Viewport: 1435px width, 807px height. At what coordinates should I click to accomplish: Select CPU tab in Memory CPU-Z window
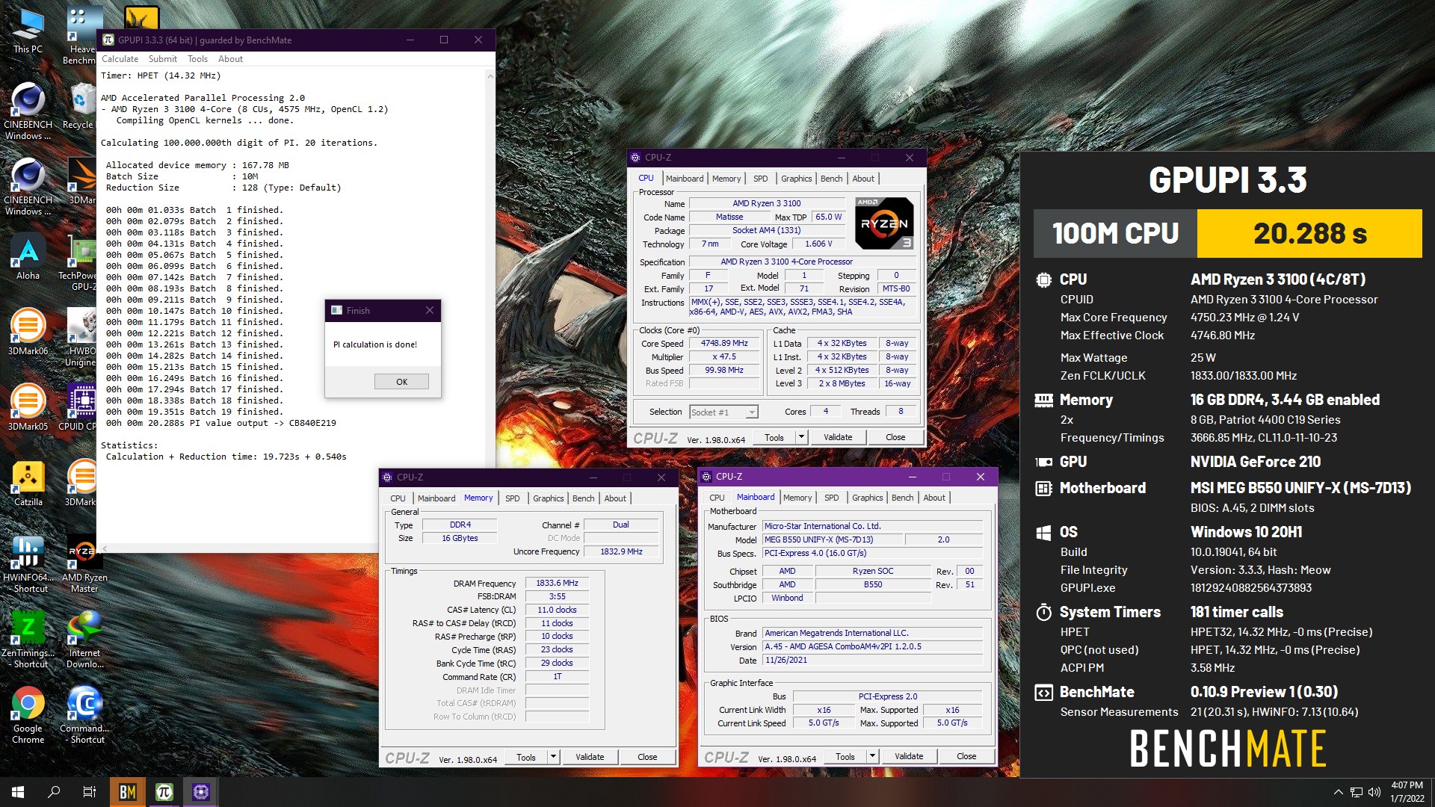[x=398, y=498]
